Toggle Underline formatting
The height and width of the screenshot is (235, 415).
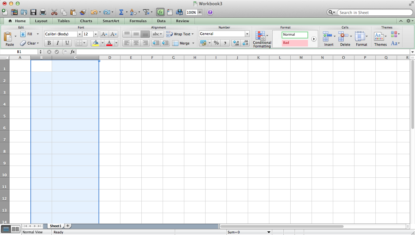pyautogui.click(x=67, y=43)
